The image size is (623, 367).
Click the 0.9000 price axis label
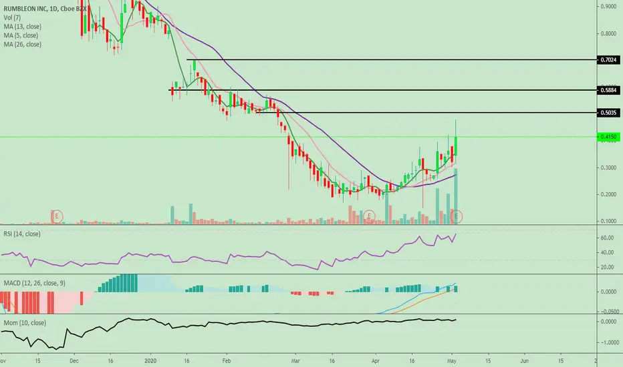point(608,7)
